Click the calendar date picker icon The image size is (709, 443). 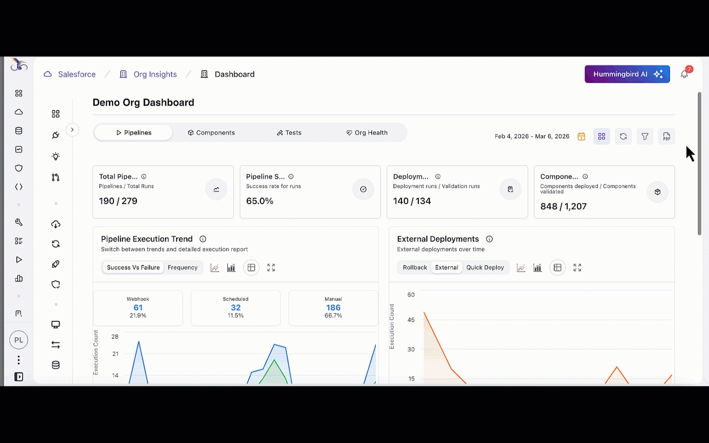(x=581, y=136)
